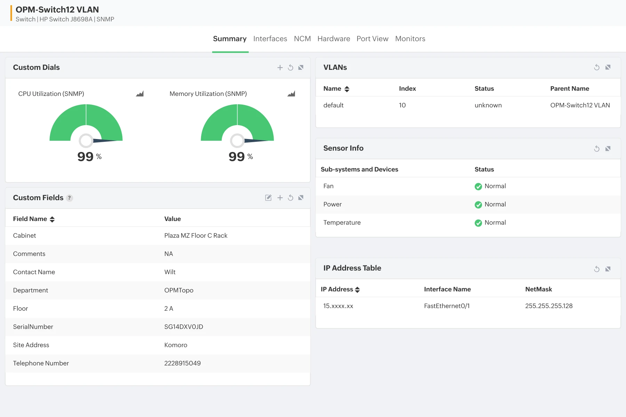Click the Floor value 2 A
This screenshot has height=417, width=626.
(x=169, y=309)
